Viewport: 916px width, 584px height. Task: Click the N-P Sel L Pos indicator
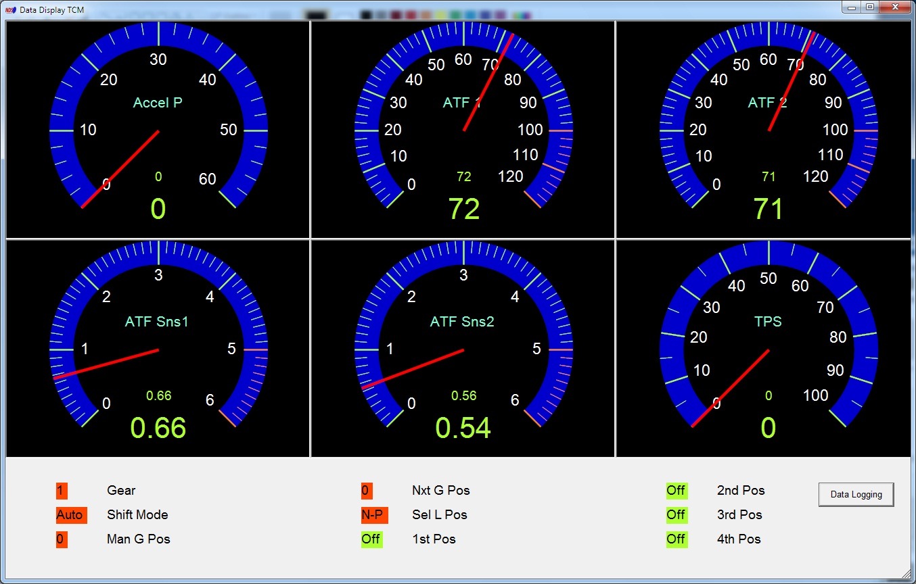tap(374, 515)
